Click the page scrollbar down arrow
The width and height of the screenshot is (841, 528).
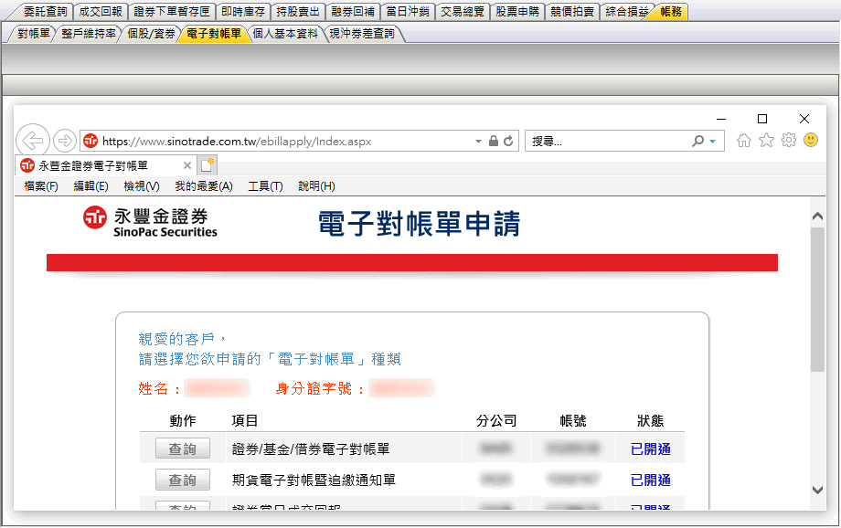818,491
